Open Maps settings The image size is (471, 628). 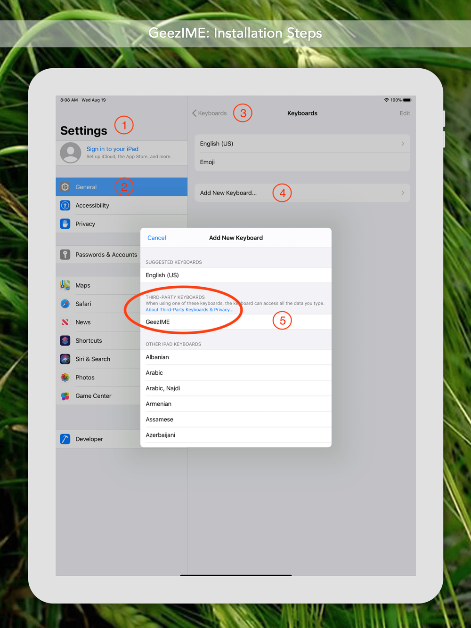(x=98, y=285)
